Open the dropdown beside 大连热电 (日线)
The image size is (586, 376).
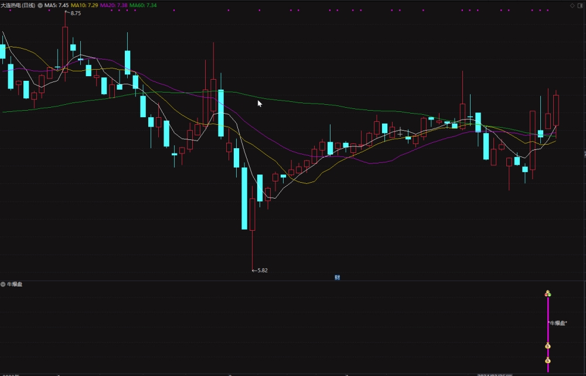[40, 5]
